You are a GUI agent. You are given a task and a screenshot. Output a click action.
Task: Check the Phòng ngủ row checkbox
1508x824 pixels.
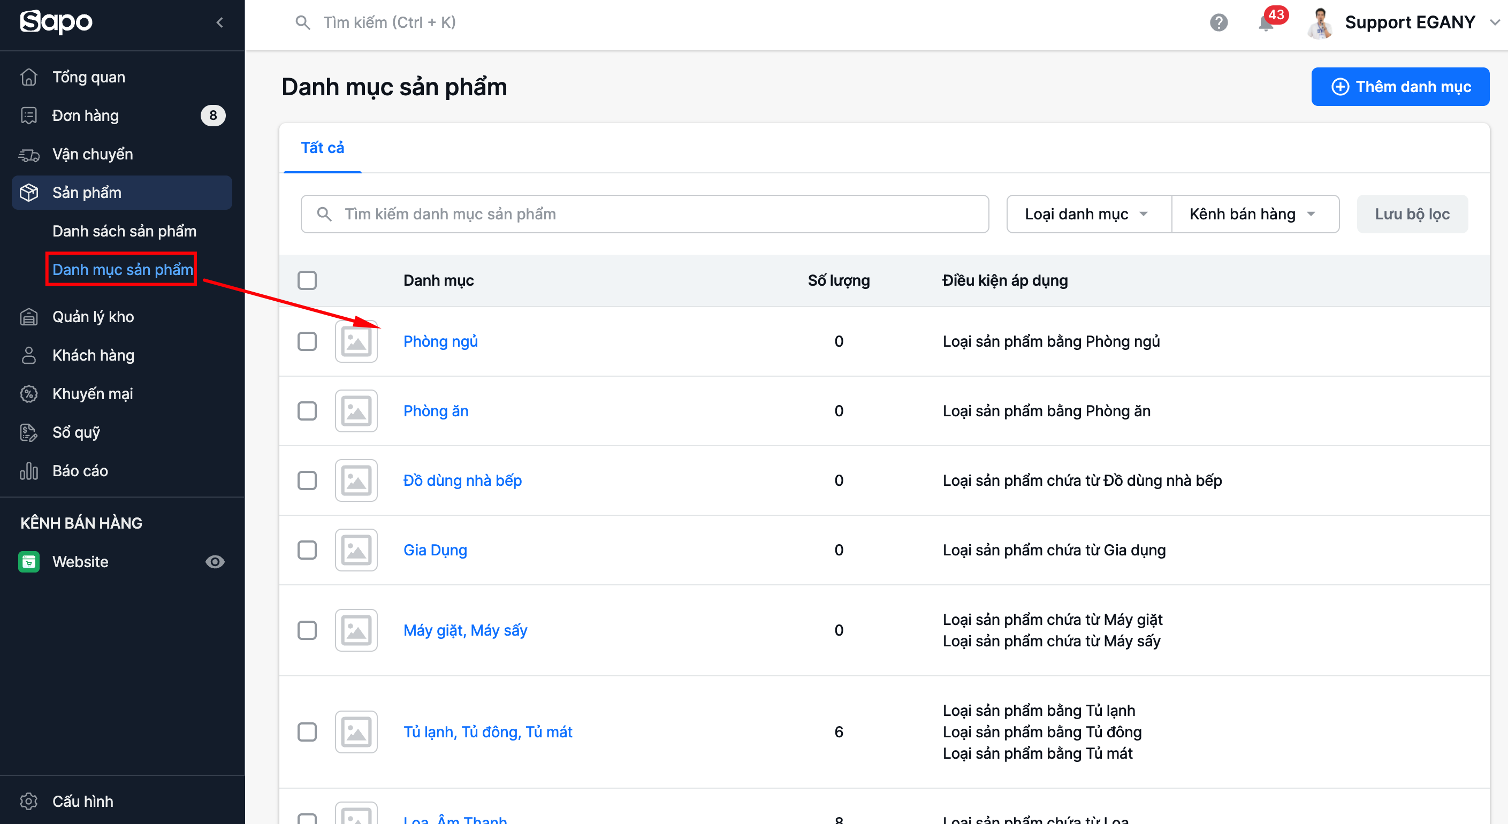(307, 341)
